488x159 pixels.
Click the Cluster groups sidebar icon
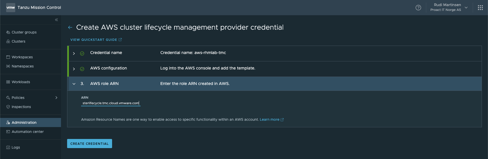tap(8, 32)
